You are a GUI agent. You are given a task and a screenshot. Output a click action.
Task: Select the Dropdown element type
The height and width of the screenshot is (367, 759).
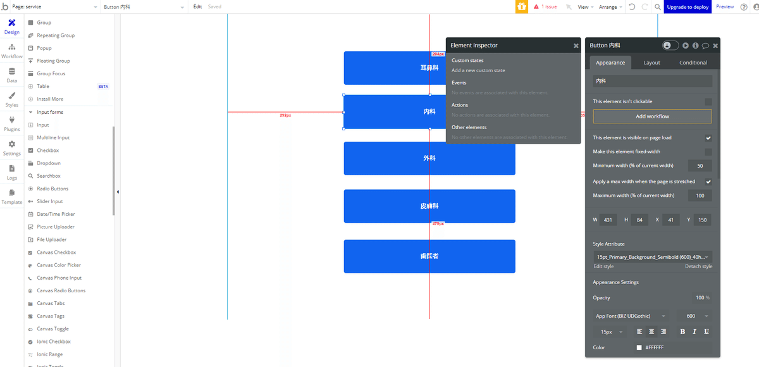(49, 163)
